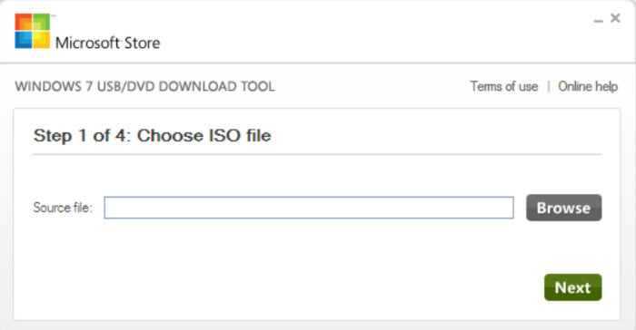
Task: Focus the Source file text box
Action: [309, 208]
